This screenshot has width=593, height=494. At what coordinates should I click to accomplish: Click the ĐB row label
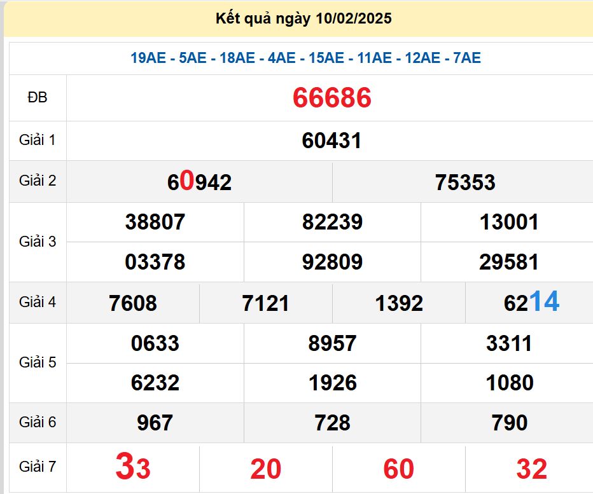click(x=38, y=97)
